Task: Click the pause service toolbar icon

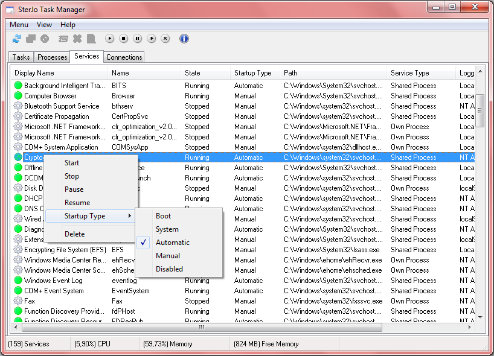Action: [137, 39]
